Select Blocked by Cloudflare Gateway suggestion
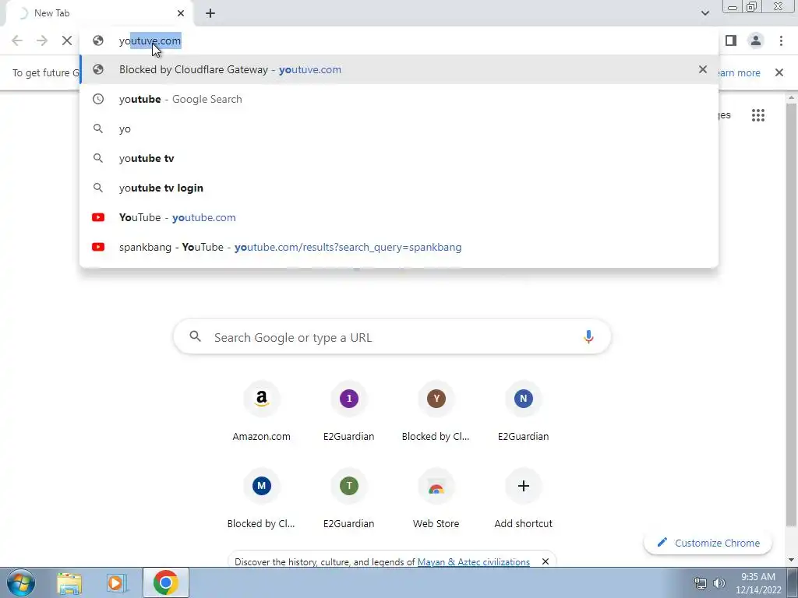Image resolution: width=798 pixels, height=598 pixels. [x=399, y=69]
